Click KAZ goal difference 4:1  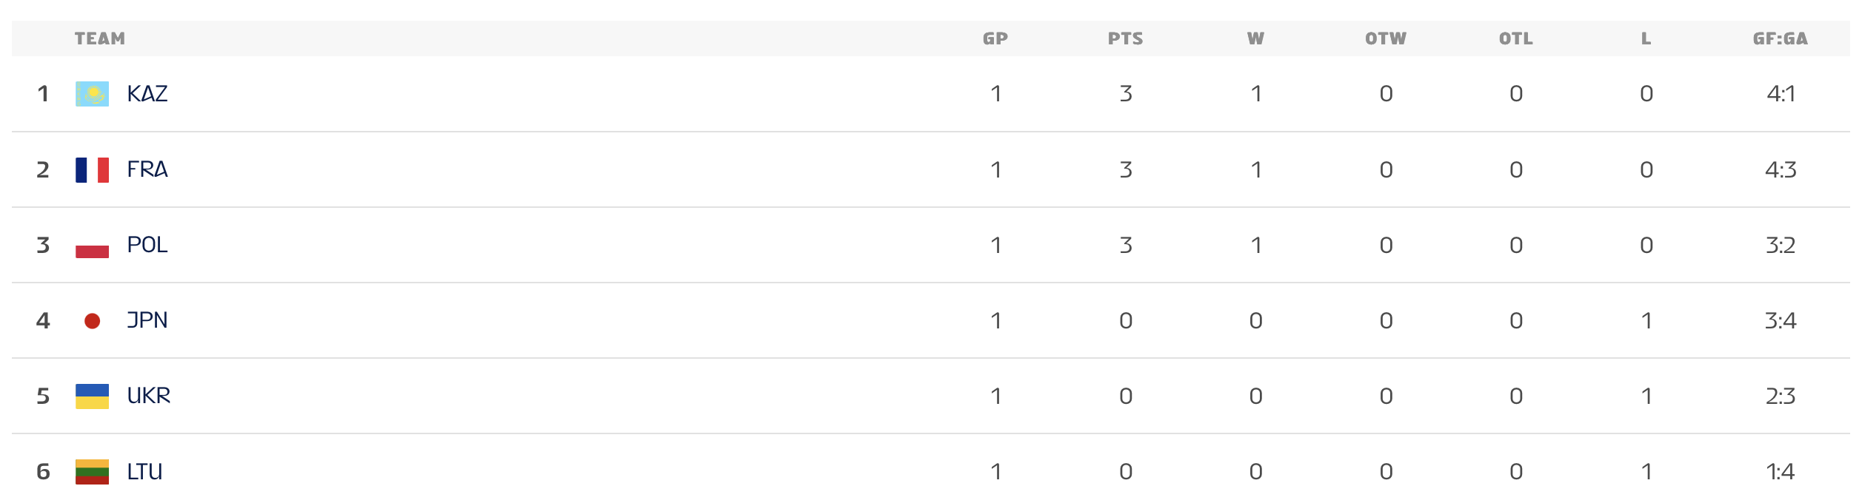[x=1781, y=94]
